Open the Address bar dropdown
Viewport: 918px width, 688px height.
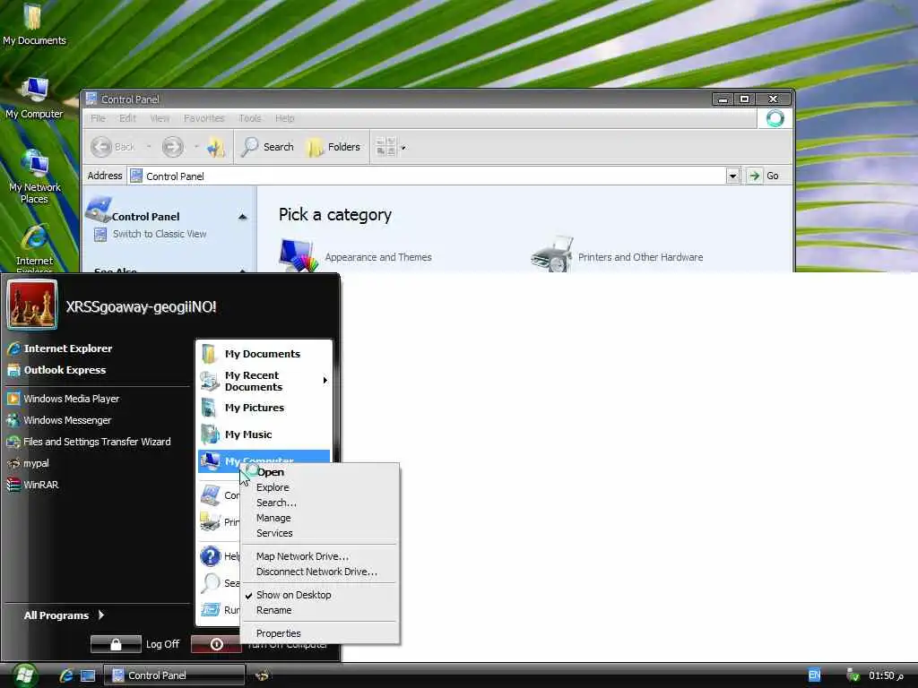[732, 176]
